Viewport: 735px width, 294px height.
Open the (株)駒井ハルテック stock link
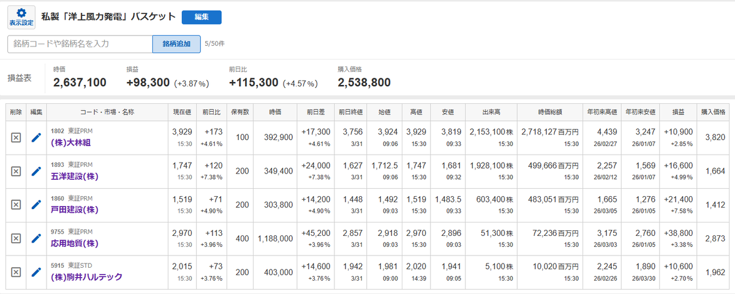tap(86, 277)
